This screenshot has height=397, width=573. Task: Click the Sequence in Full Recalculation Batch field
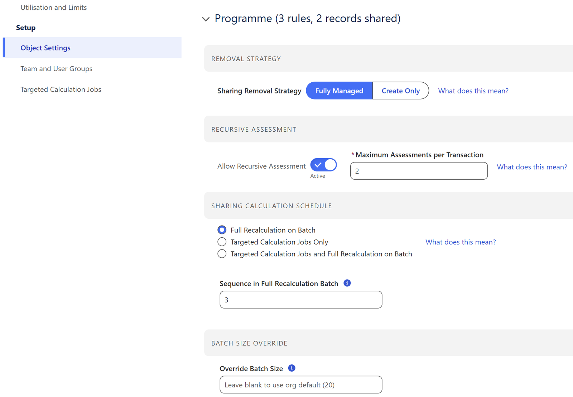301,300
